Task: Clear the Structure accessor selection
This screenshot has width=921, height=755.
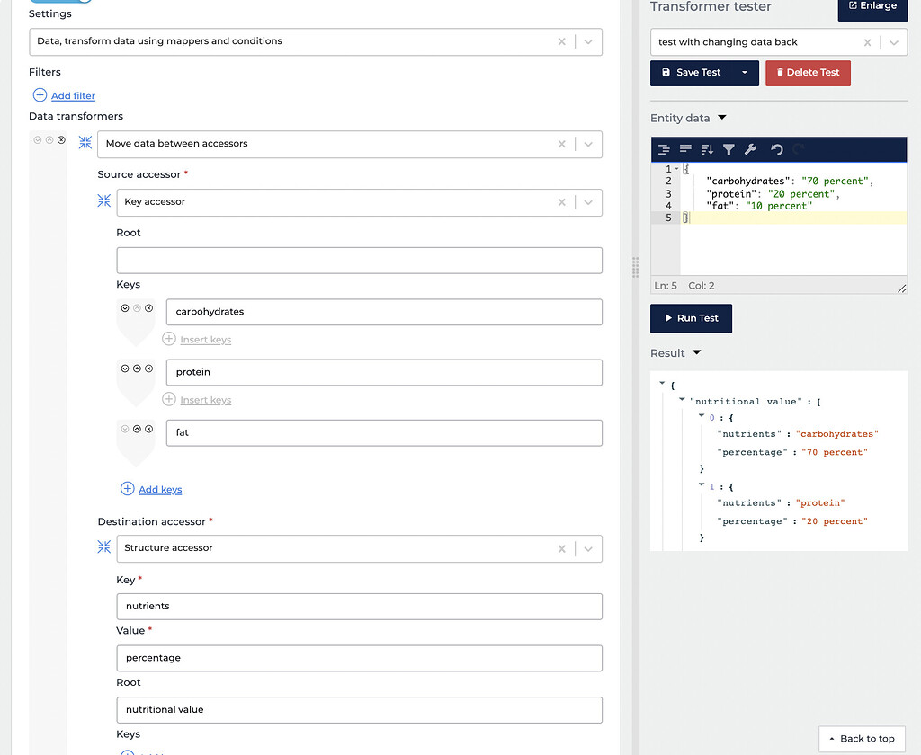Action: pyautogui.click(x=562, y=548)
